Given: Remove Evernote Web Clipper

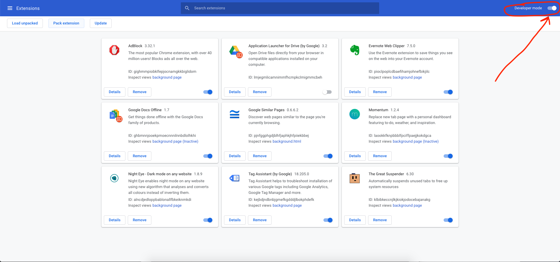Looking at the screenshot, I should tap(380, 92).
